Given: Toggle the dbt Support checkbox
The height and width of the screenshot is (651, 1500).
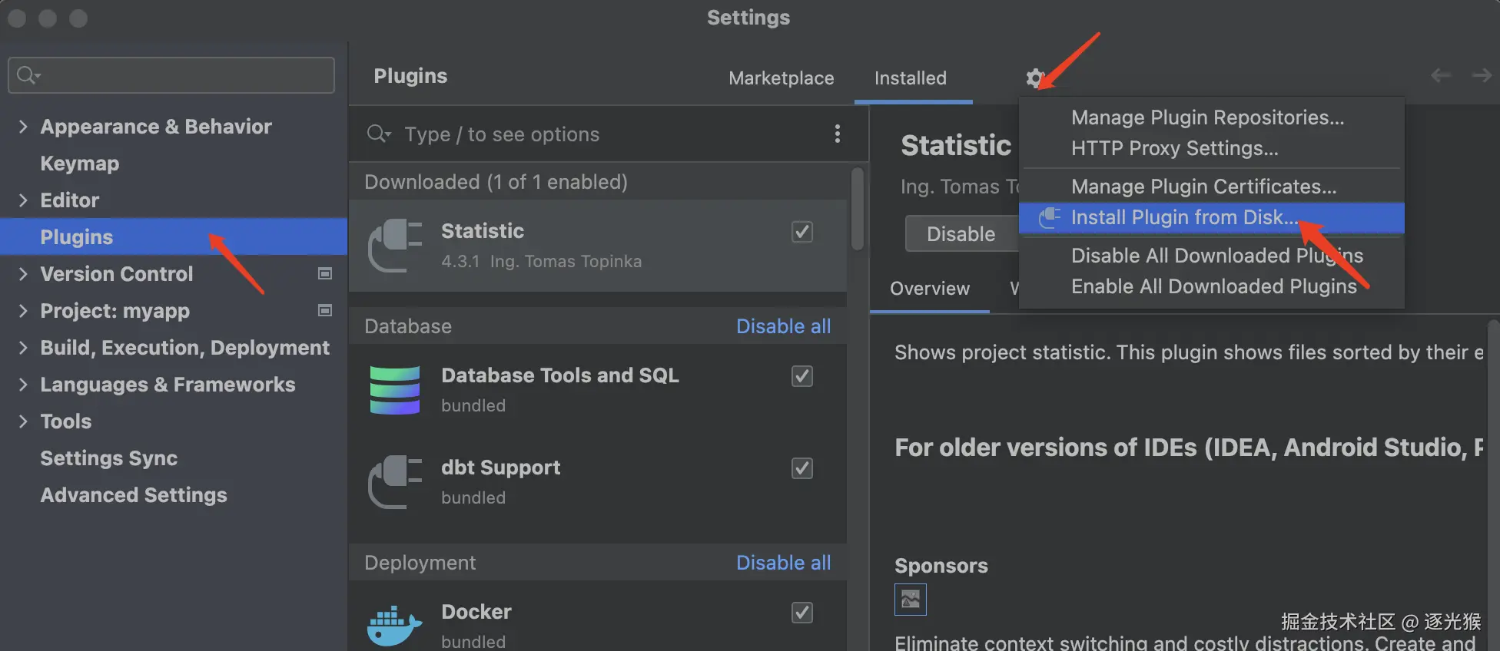Looking at the screenshot, I should [802, 468].
